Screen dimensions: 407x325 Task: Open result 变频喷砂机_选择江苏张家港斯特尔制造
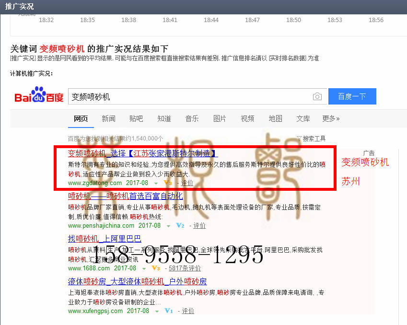click(x=143, y=153)
